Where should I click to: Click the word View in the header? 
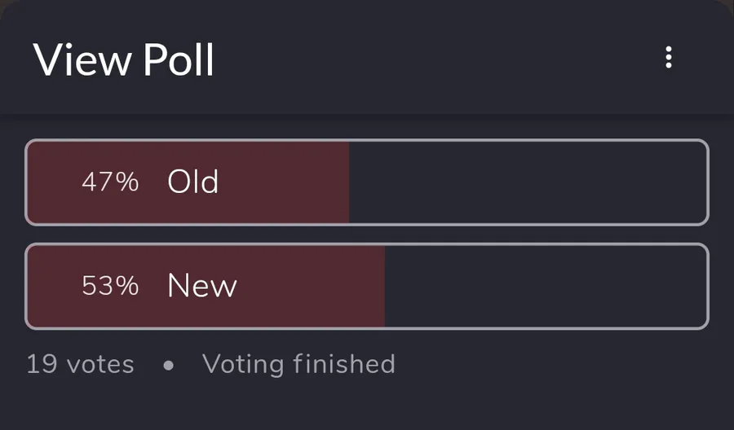tap(82, 59)
